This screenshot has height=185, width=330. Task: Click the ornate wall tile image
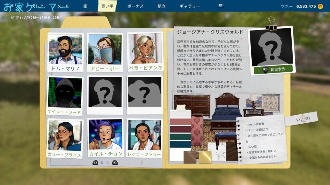(270, 103)
